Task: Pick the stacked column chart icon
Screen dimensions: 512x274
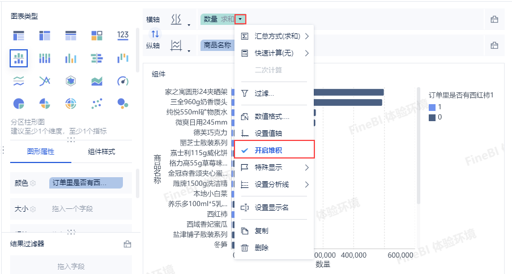Action: coord(45,58)
